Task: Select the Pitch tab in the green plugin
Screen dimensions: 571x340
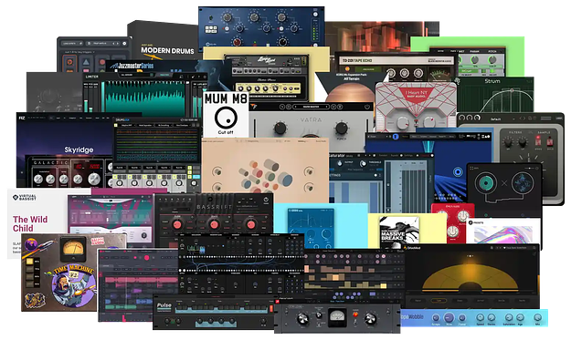Action: tap(492, 52)
